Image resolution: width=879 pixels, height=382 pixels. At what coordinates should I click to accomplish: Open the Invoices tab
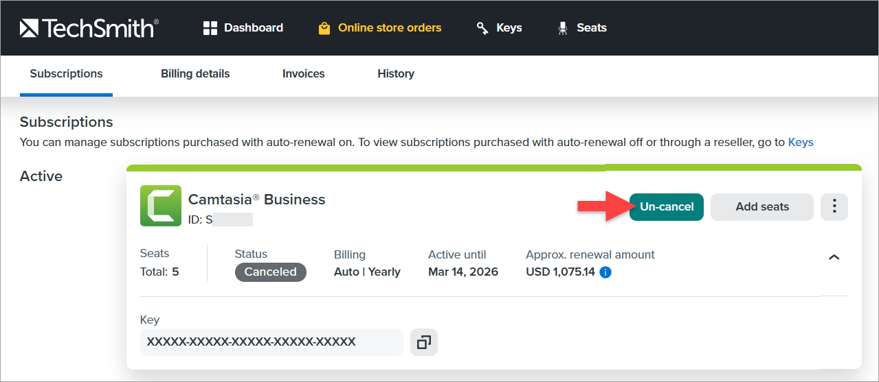(x=303, y=74)
